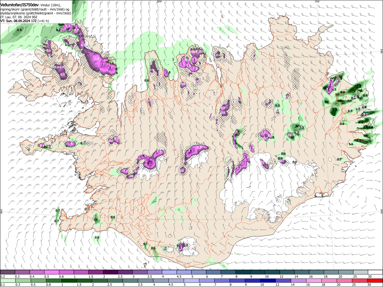Select the bottom legend swatch starting at 6

[207, 281]
